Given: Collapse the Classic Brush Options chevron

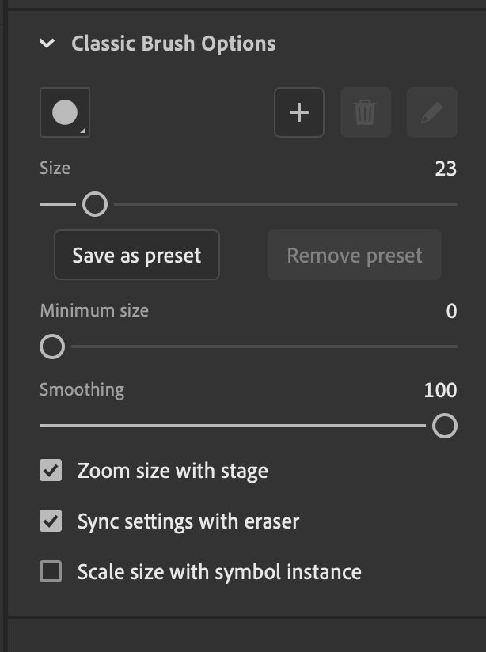Looking at the screenshot, I should click(47, 44).
